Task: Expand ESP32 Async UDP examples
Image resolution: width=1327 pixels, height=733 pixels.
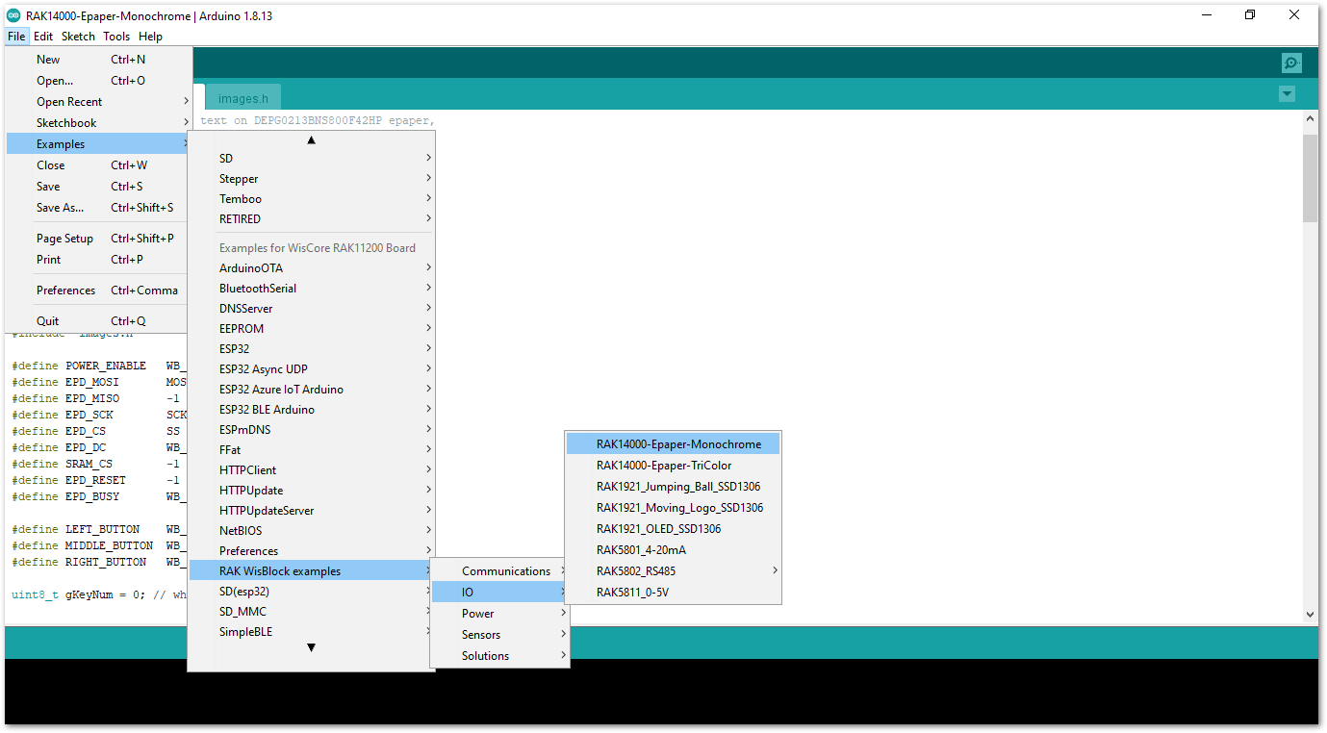Action: [311, 369]
